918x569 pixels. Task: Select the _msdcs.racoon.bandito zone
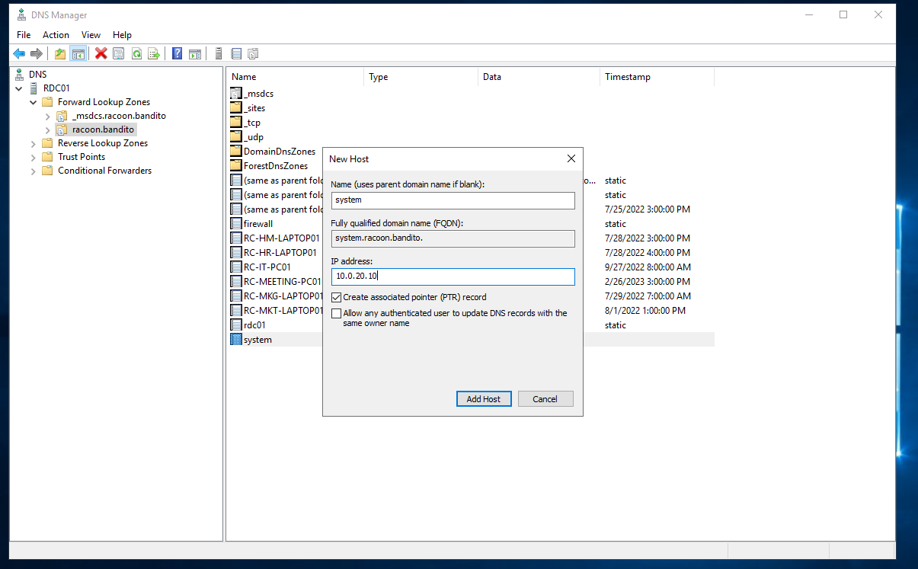point(119,116)
